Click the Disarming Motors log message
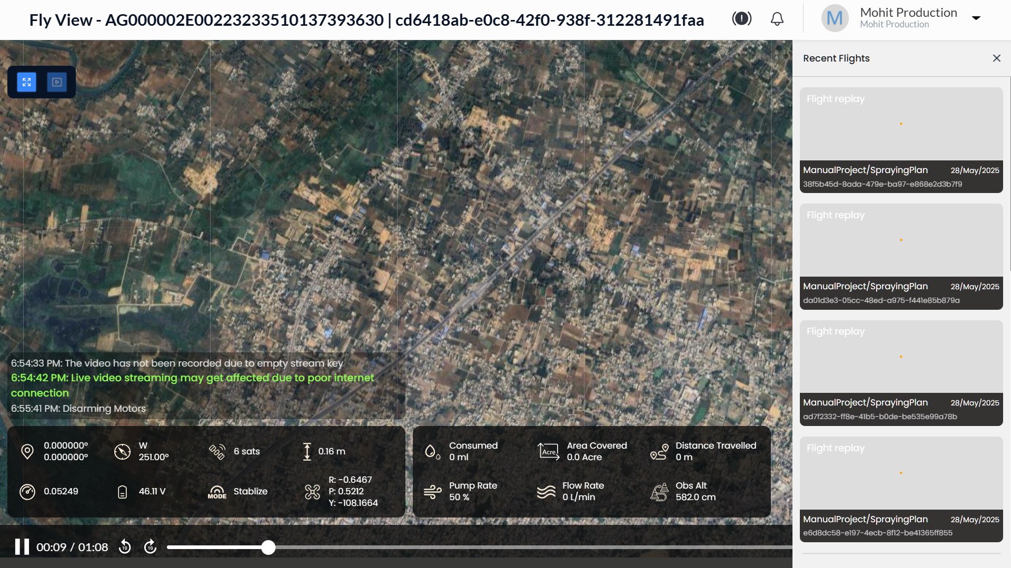 click(x=78, y=409)
